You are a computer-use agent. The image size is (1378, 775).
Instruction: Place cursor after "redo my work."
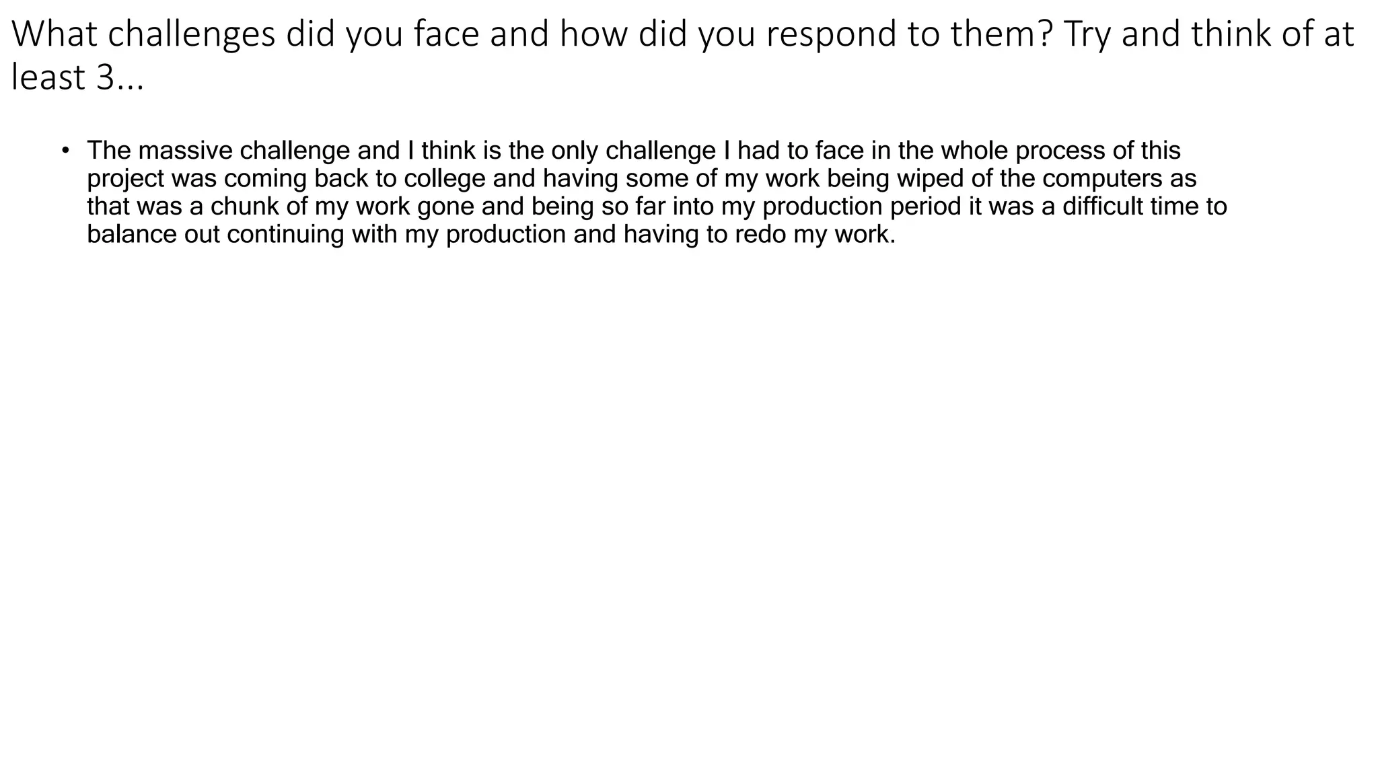[x=897, y=235]
